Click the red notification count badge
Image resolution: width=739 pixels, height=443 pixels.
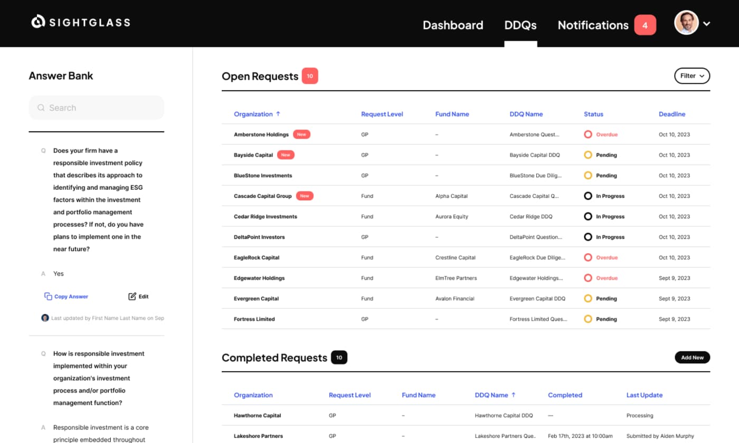pos(645,25)
